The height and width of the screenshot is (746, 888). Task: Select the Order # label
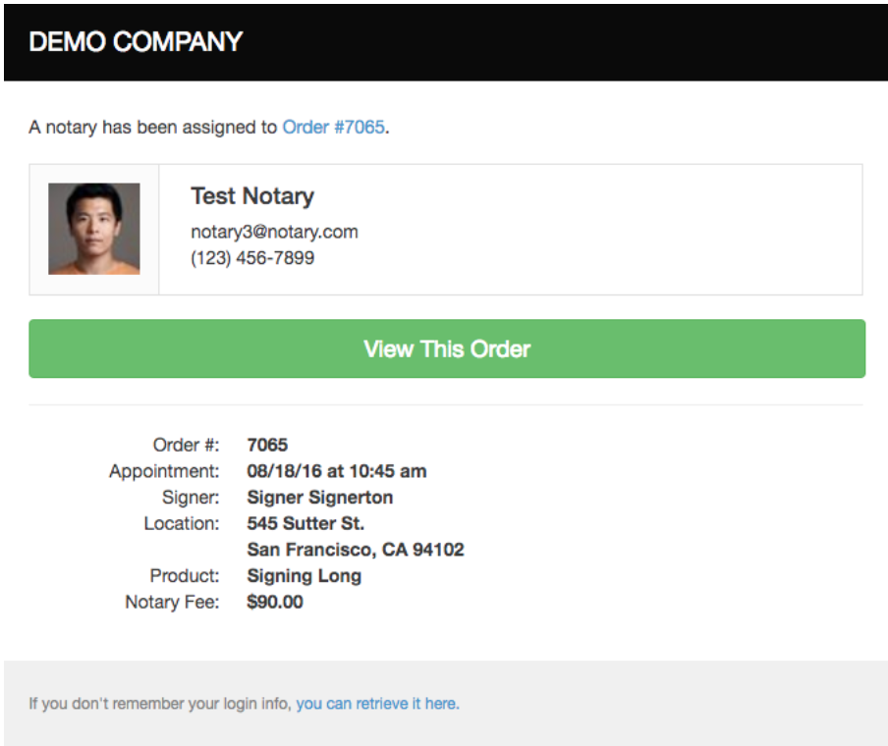click(186, 445)
